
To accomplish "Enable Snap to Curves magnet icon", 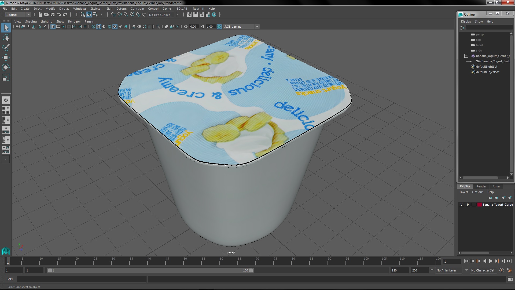I will pyautogui.click(x=120, y=15).
